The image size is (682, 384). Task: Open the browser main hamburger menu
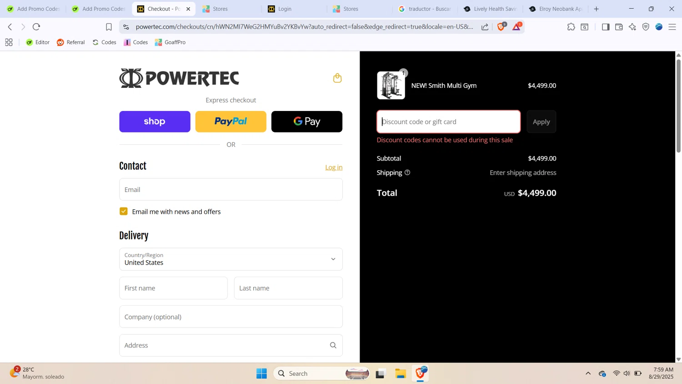coord(672,27)
